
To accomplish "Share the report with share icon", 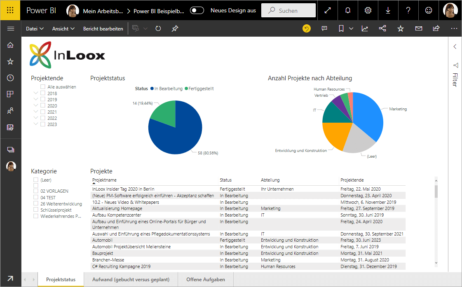I will coord(436,28).
